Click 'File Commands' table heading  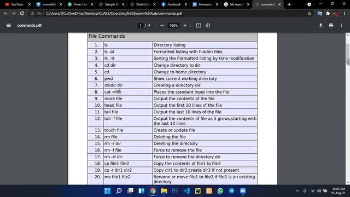pyautogui.click(x=107, y=36)
